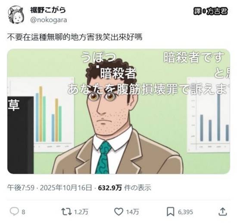This screenshot has width=237, height=223.
Task: Click the 暗殺者です overlay comment
Action: coord(194,57)
